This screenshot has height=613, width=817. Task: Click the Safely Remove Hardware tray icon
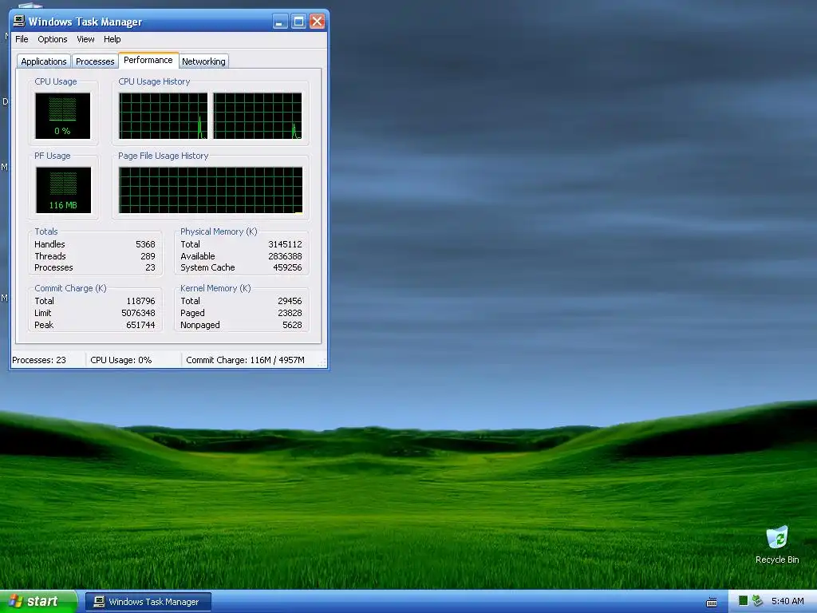coord(758,602)
